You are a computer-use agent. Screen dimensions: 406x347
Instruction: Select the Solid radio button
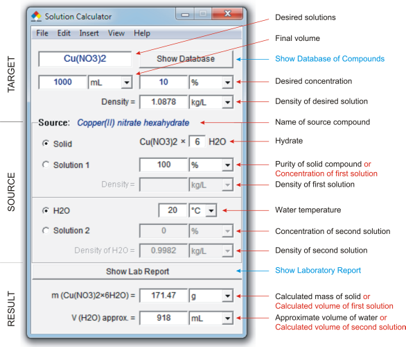(46, 143)
